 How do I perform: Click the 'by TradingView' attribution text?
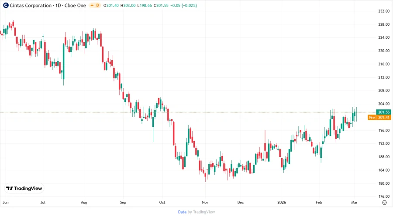(201, 212)
